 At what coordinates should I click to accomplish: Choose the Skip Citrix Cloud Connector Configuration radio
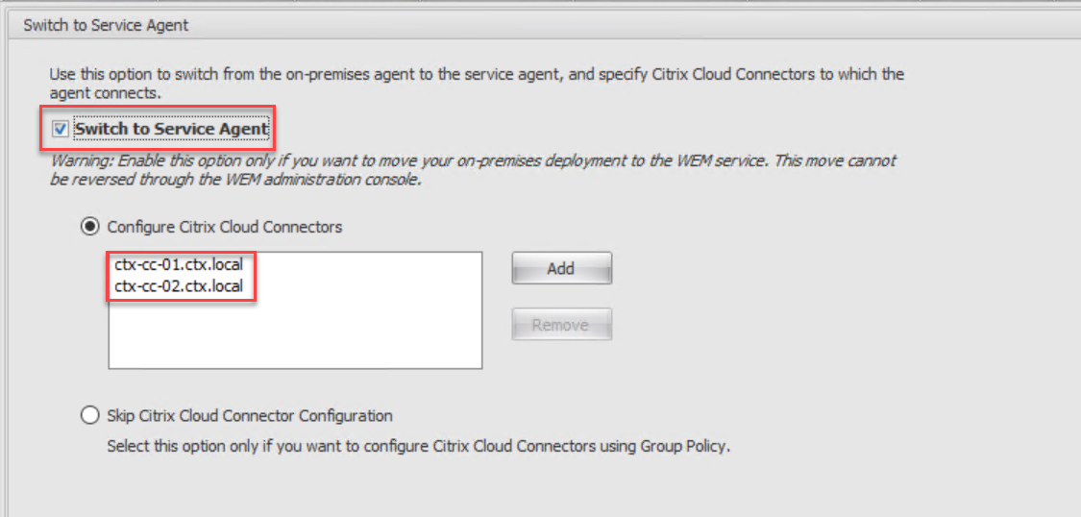tap(89, 416)
